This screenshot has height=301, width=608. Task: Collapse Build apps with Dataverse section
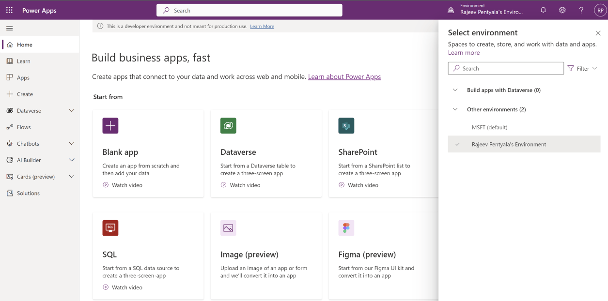[x=455, y=90]
